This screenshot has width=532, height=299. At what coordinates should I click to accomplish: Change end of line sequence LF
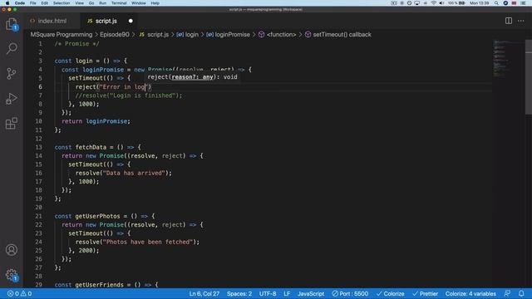(287, 293)
